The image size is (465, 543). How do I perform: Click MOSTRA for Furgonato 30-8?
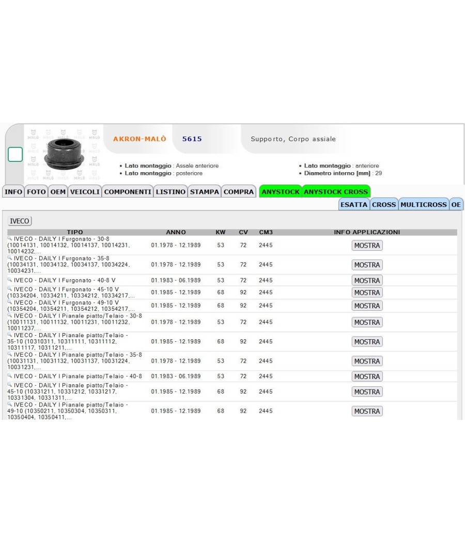click(x=367, y=246)
